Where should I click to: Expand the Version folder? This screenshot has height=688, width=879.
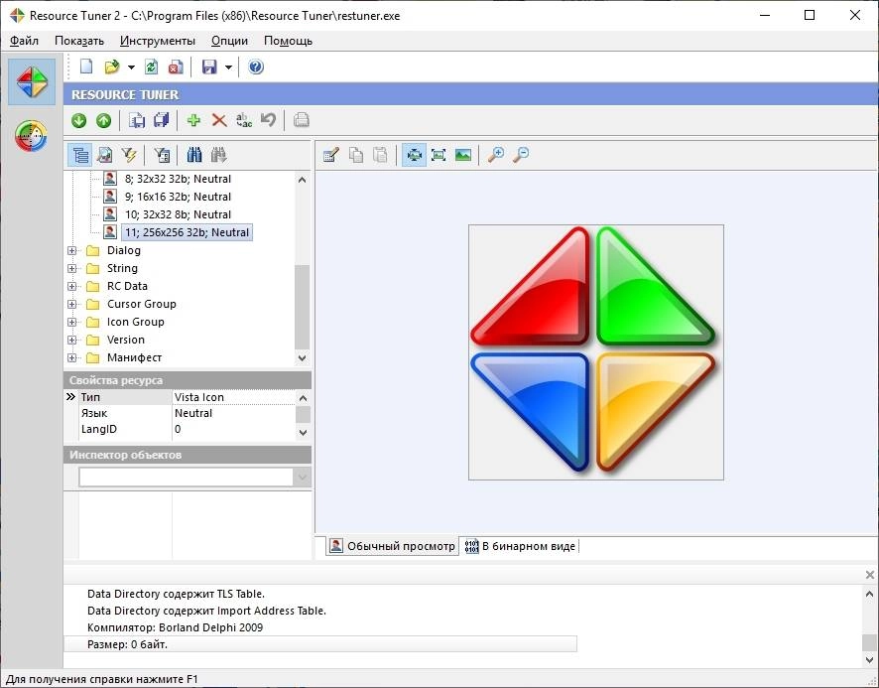[71, 341]
